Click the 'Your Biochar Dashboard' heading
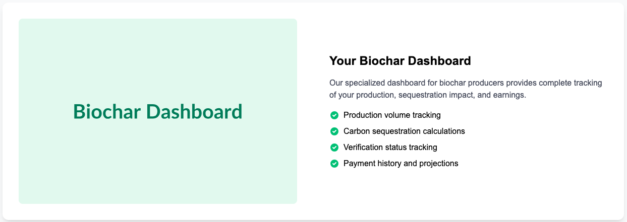This screenshot has width=627, height=222. click(400, 61)
